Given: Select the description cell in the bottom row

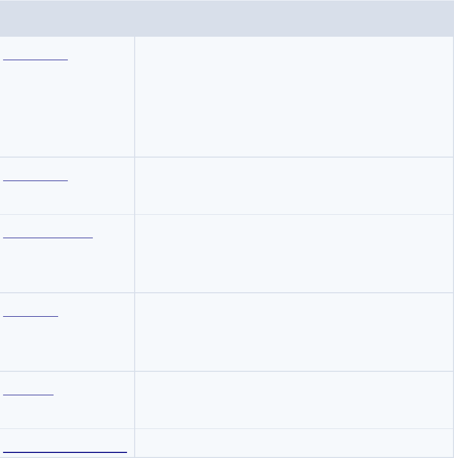Looking at the screenshot, I should pyautogui.click(x=294, y=443).
